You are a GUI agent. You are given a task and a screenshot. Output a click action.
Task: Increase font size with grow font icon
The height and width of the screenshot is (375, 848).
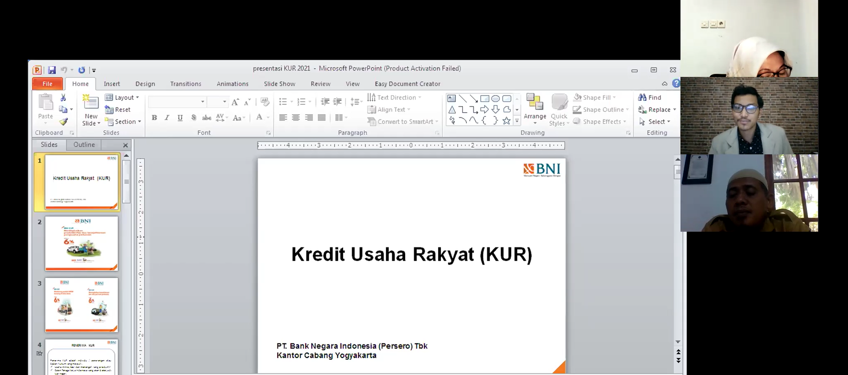click(235, 102)
